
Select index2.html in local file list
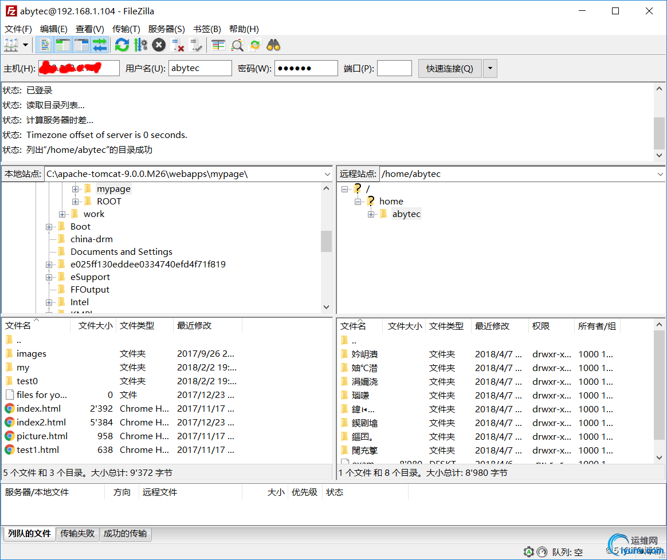(x=41, y=422)
